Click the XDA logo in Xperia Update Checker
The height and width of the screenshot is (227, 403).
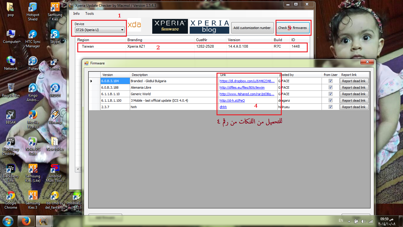134,25
